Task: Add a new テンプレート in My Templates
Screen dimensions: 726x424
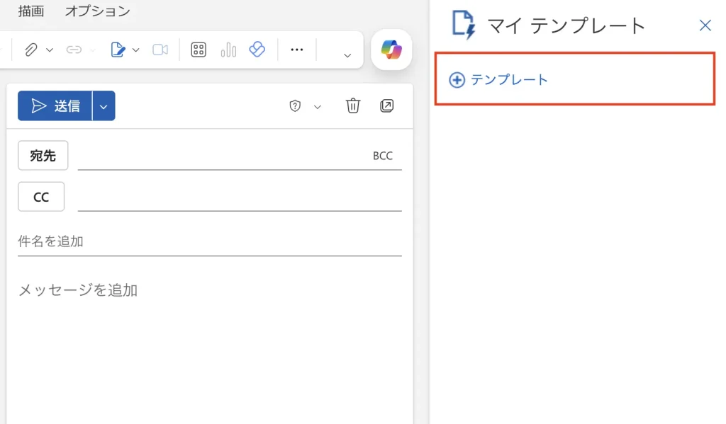Action: point(499,80)
